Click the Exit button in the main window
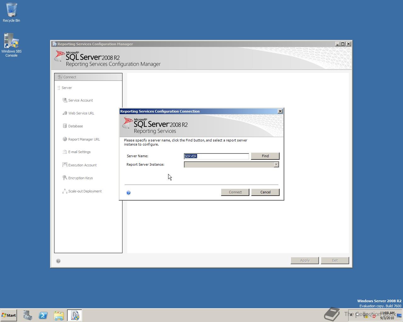Viewport: 403px width, 322px height. pos(335,260)
